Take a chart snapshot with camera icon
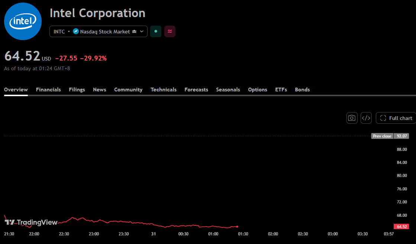The image size is (416, 244). 352,118
